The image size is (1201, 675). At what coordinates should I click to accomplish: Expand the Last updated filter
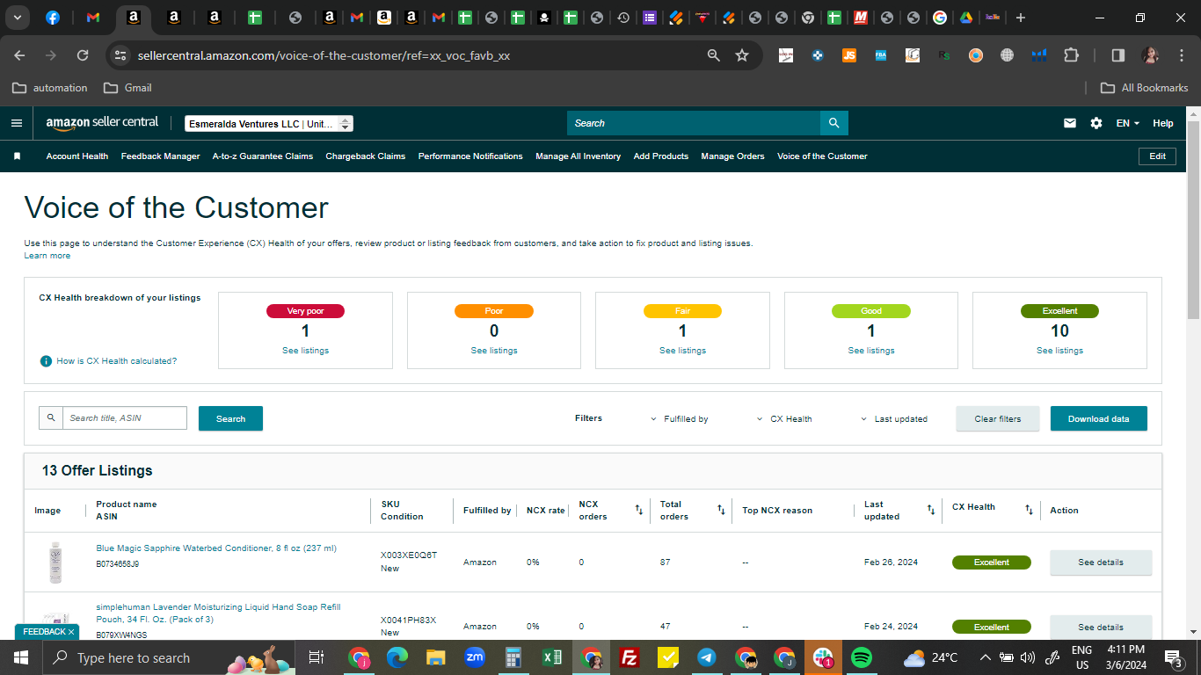[x=894, y=419]
